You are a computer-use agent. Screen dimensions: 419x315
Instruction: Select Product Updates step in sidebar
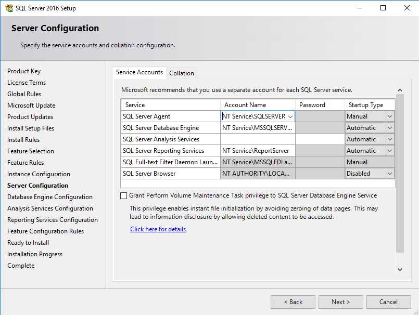pos(30,117)
